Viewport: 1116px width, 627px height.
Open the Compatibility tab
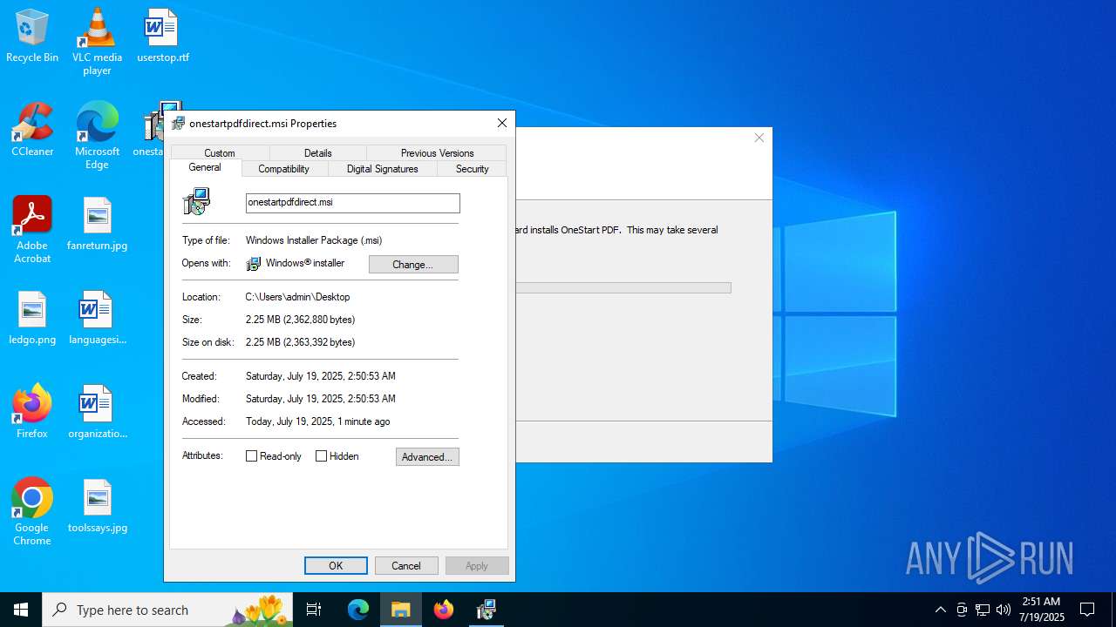283,169
